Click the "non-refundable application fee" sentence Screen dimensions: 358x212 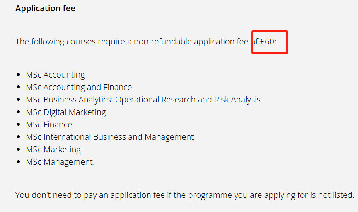(133, 41)
